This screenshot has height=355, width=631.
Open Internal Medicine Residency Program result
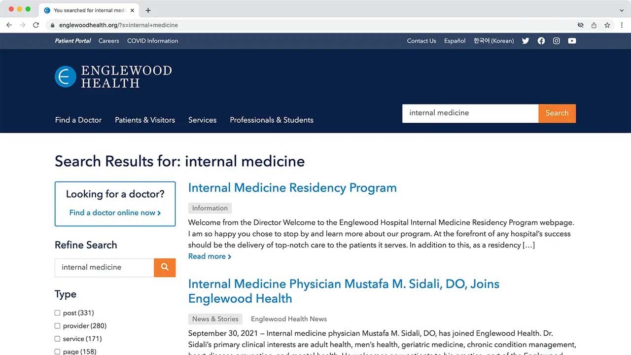(292, 188)
